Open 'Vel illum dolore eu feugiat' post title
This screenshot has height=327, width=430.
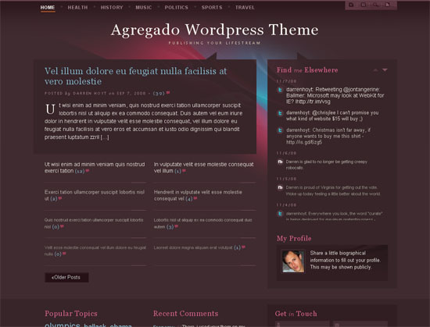tap(136, 76)
